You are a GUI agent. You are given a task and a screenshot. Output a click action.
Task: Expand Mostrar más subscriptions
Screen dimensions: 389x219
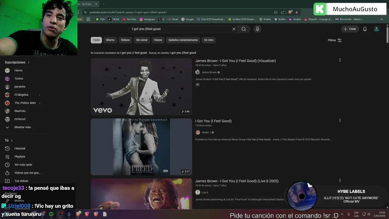point(23,127)
